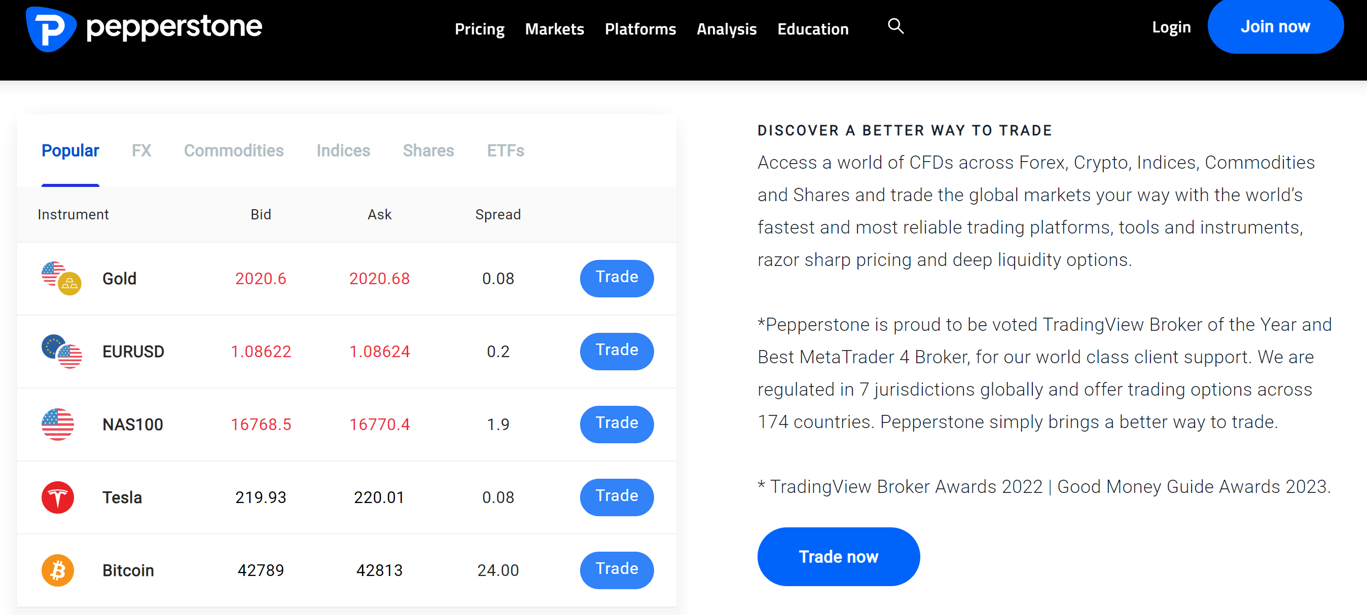The height and width of the screenshot is (615, 1367).
Task: Select the Gold instrument name
Action: pyautogui.click(x=119, y=278)
